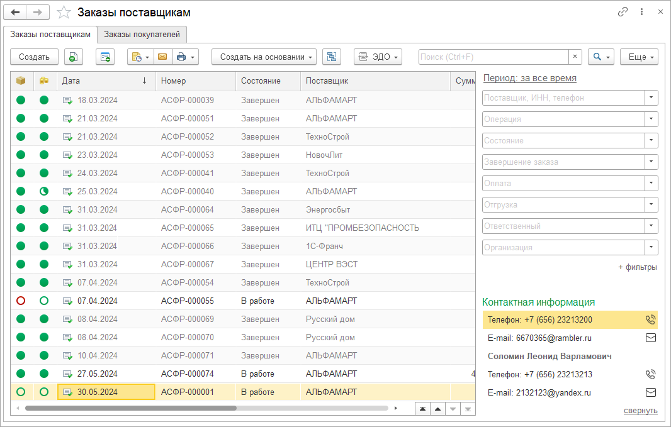Click the copy link icon at top right
Screen dimensions: 671x427
623,12
